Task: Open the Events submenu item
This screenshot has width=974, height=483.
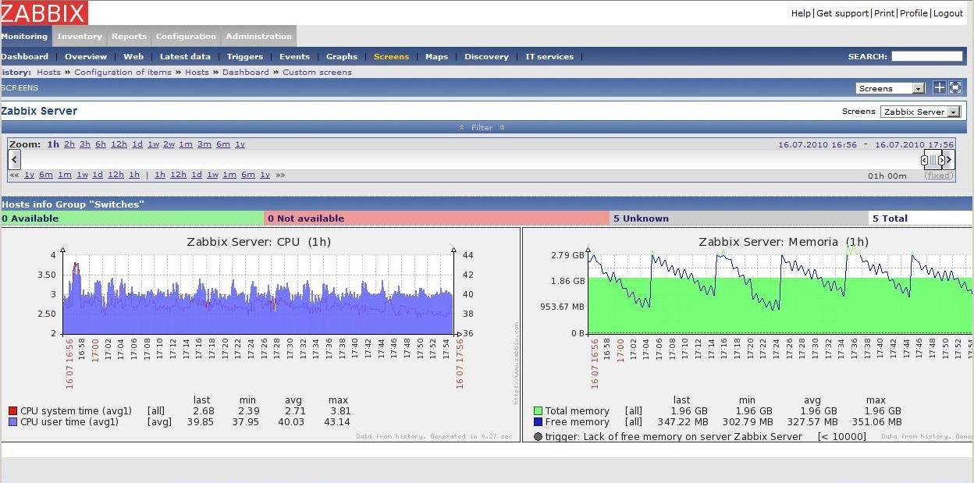Action: pyautogui.click(x=294, y=56)
